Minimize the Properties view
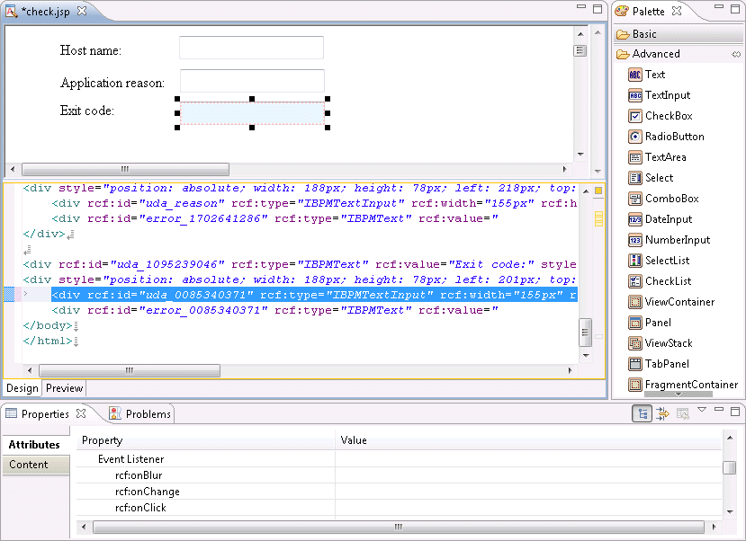This screenshot has height=541, width=746. (x=719, y=409)
